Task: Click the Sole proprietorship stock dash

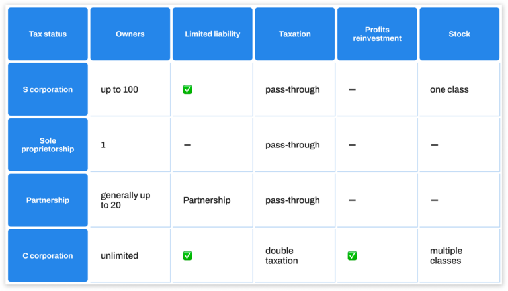Action: coord(434,145)
